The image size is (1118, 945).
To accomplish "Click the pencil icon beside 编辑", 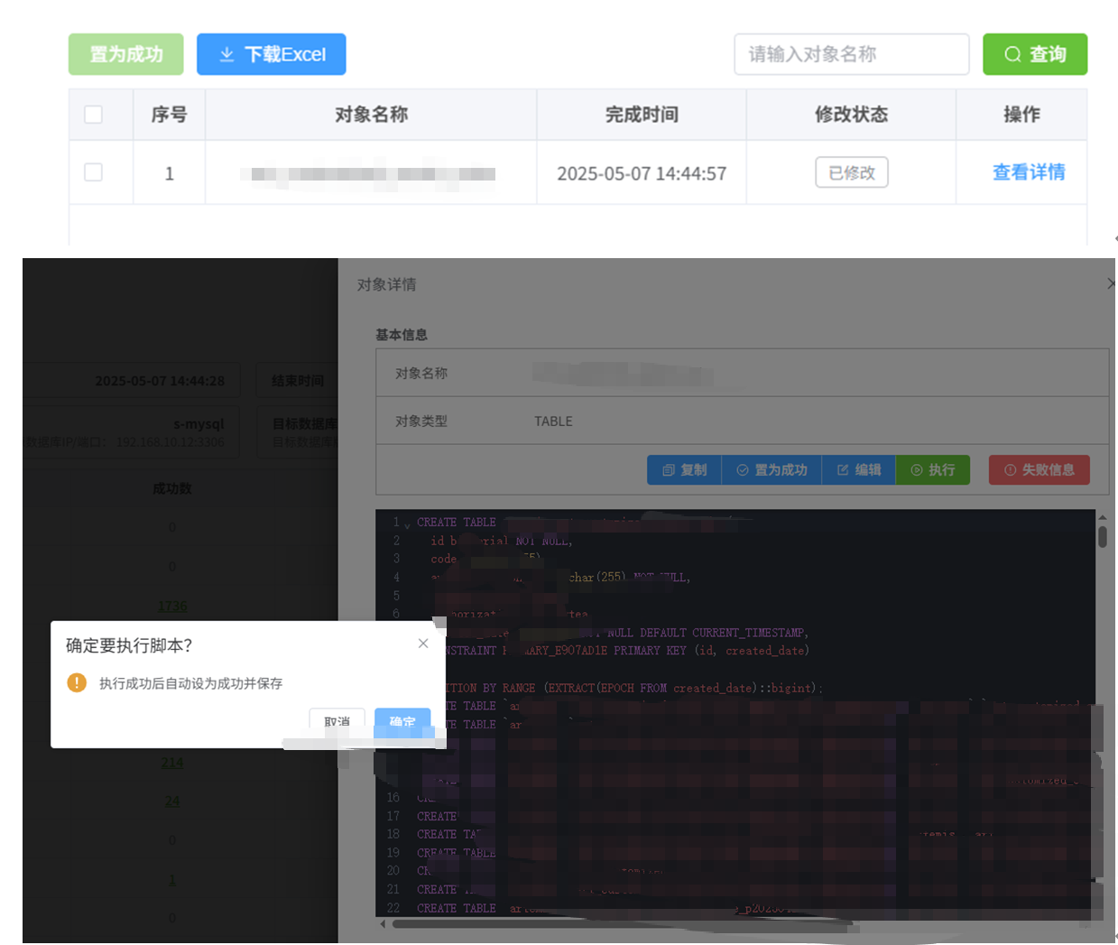I will 843,470.
